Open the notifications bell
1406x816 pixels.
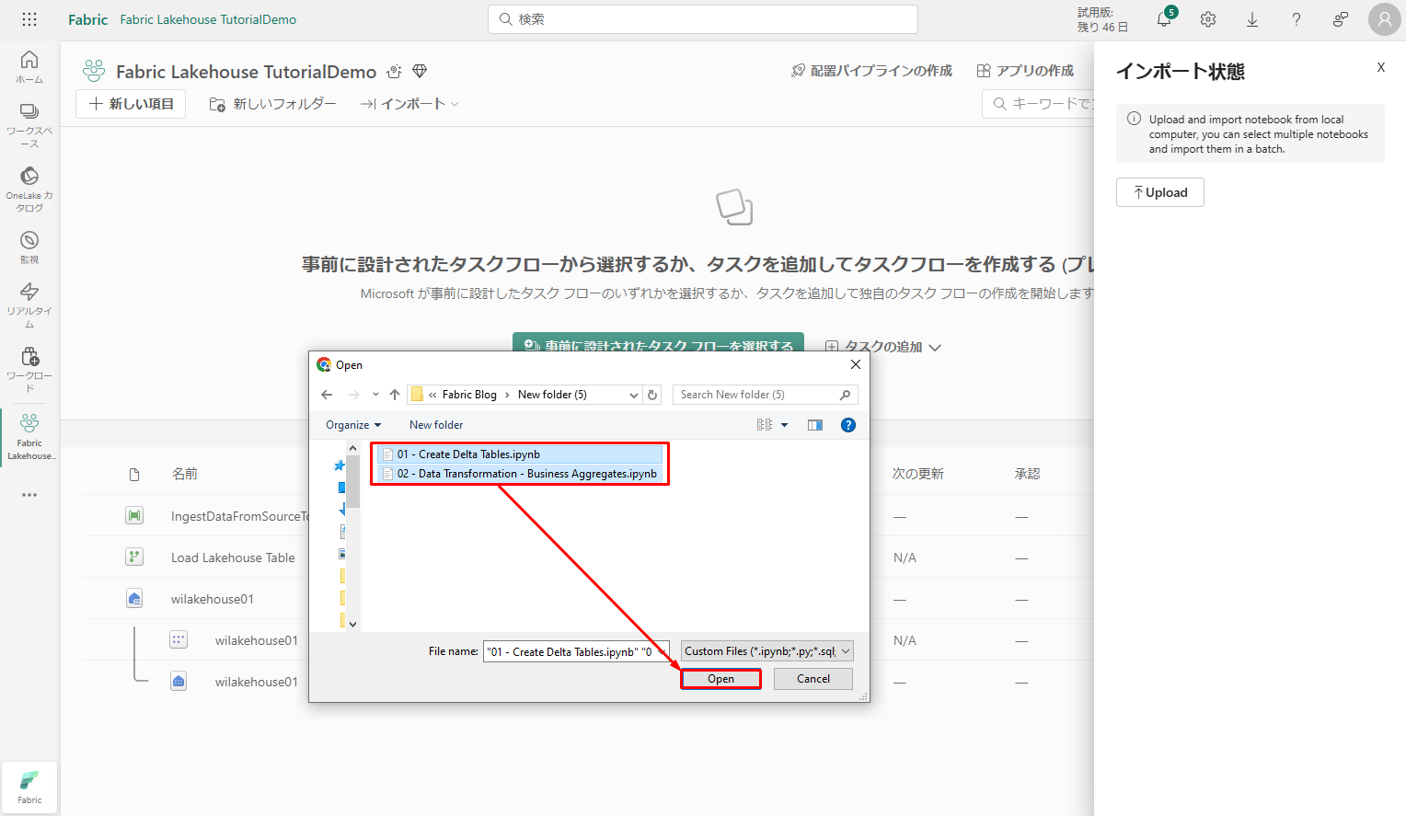click(1165, 19)
